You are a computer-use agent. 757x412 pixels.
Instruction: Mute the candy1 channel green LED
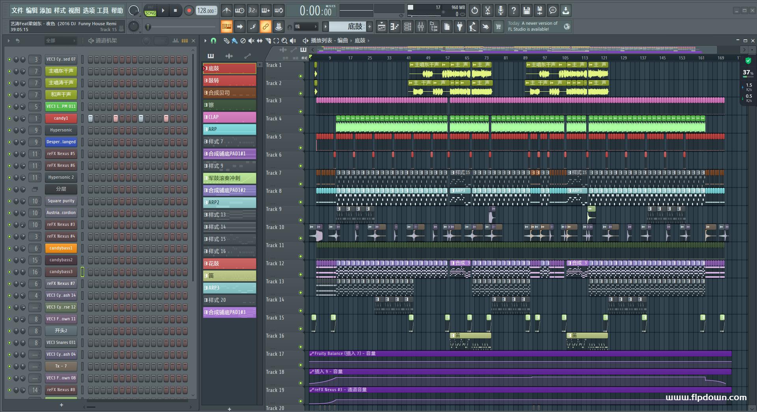pos(9,118)
